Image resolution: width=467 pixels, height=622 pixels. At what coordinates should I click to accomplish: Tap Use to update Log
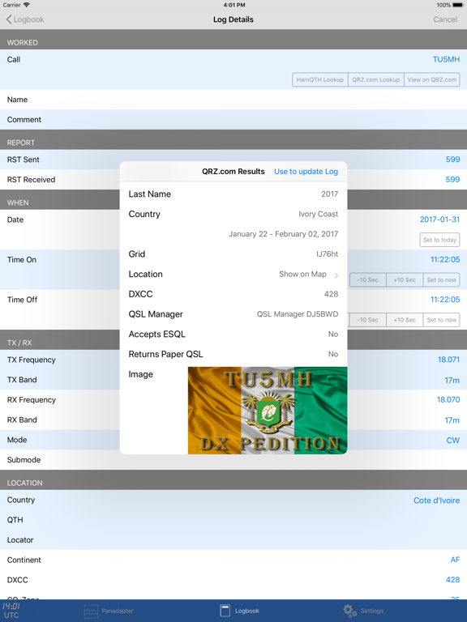pos(306,172)
